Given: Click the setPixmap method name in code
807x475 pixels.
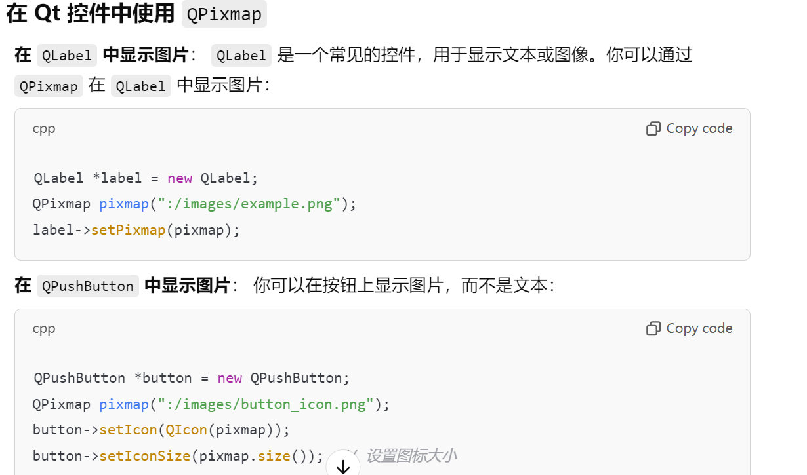Looking at the screenshot, I should pos(128,231).
